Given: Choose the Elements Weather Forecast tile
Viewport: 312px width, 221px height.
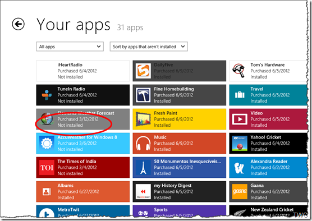Looking at the screenshot, I should 83,119.
